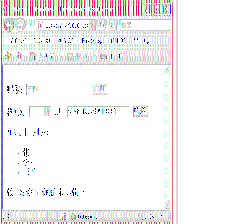This screenshot has width=231, height=224.
Task: Expand the Print button dropdown arrow
Action: tap(132, 56)
